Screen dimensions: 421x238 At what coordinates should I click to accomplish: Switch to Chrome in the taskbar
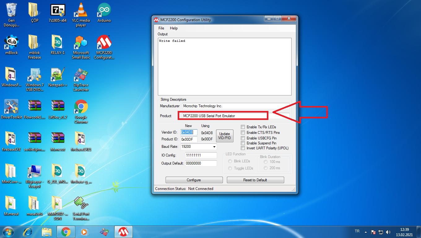[66, 231]
